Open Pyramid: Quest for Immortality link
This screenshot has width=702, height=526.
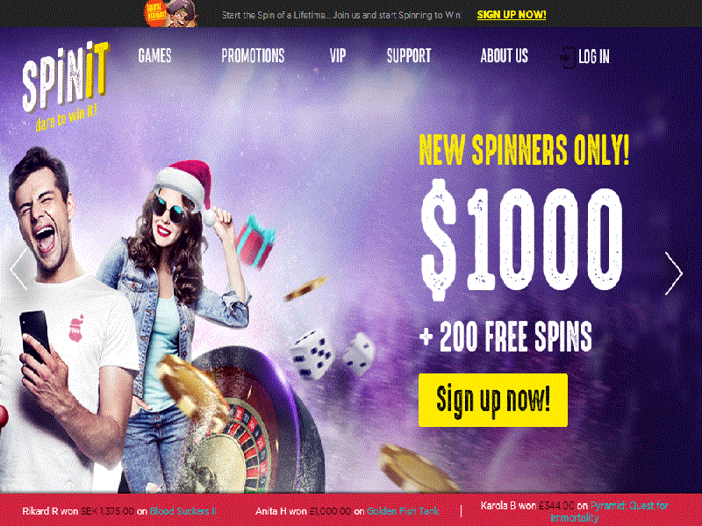(x=612, y=512)
